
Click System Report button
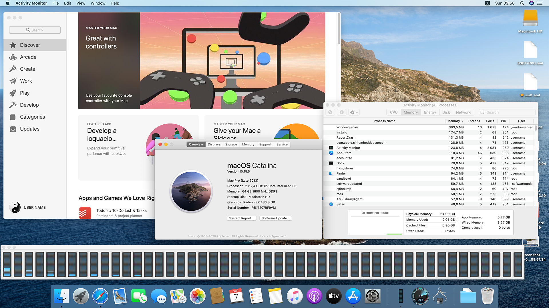[x=241, y=218]
